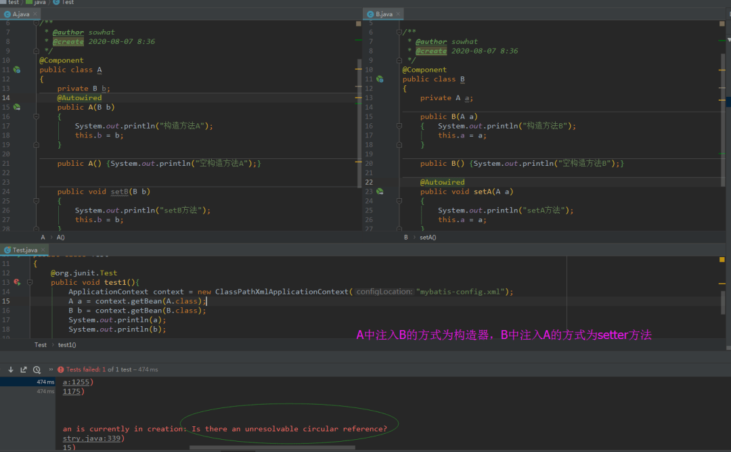731x452 pixels.
Task: Click 'Test' class in Test.java breadcrumb bar
Action: click(x=40, y=345)
